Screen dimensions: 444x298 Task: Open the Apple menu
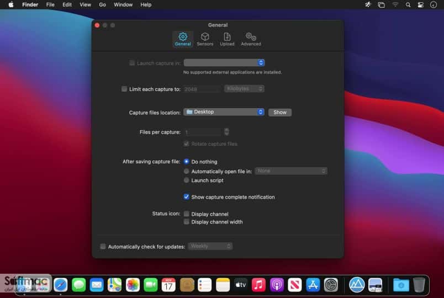(x=10, y=4)
